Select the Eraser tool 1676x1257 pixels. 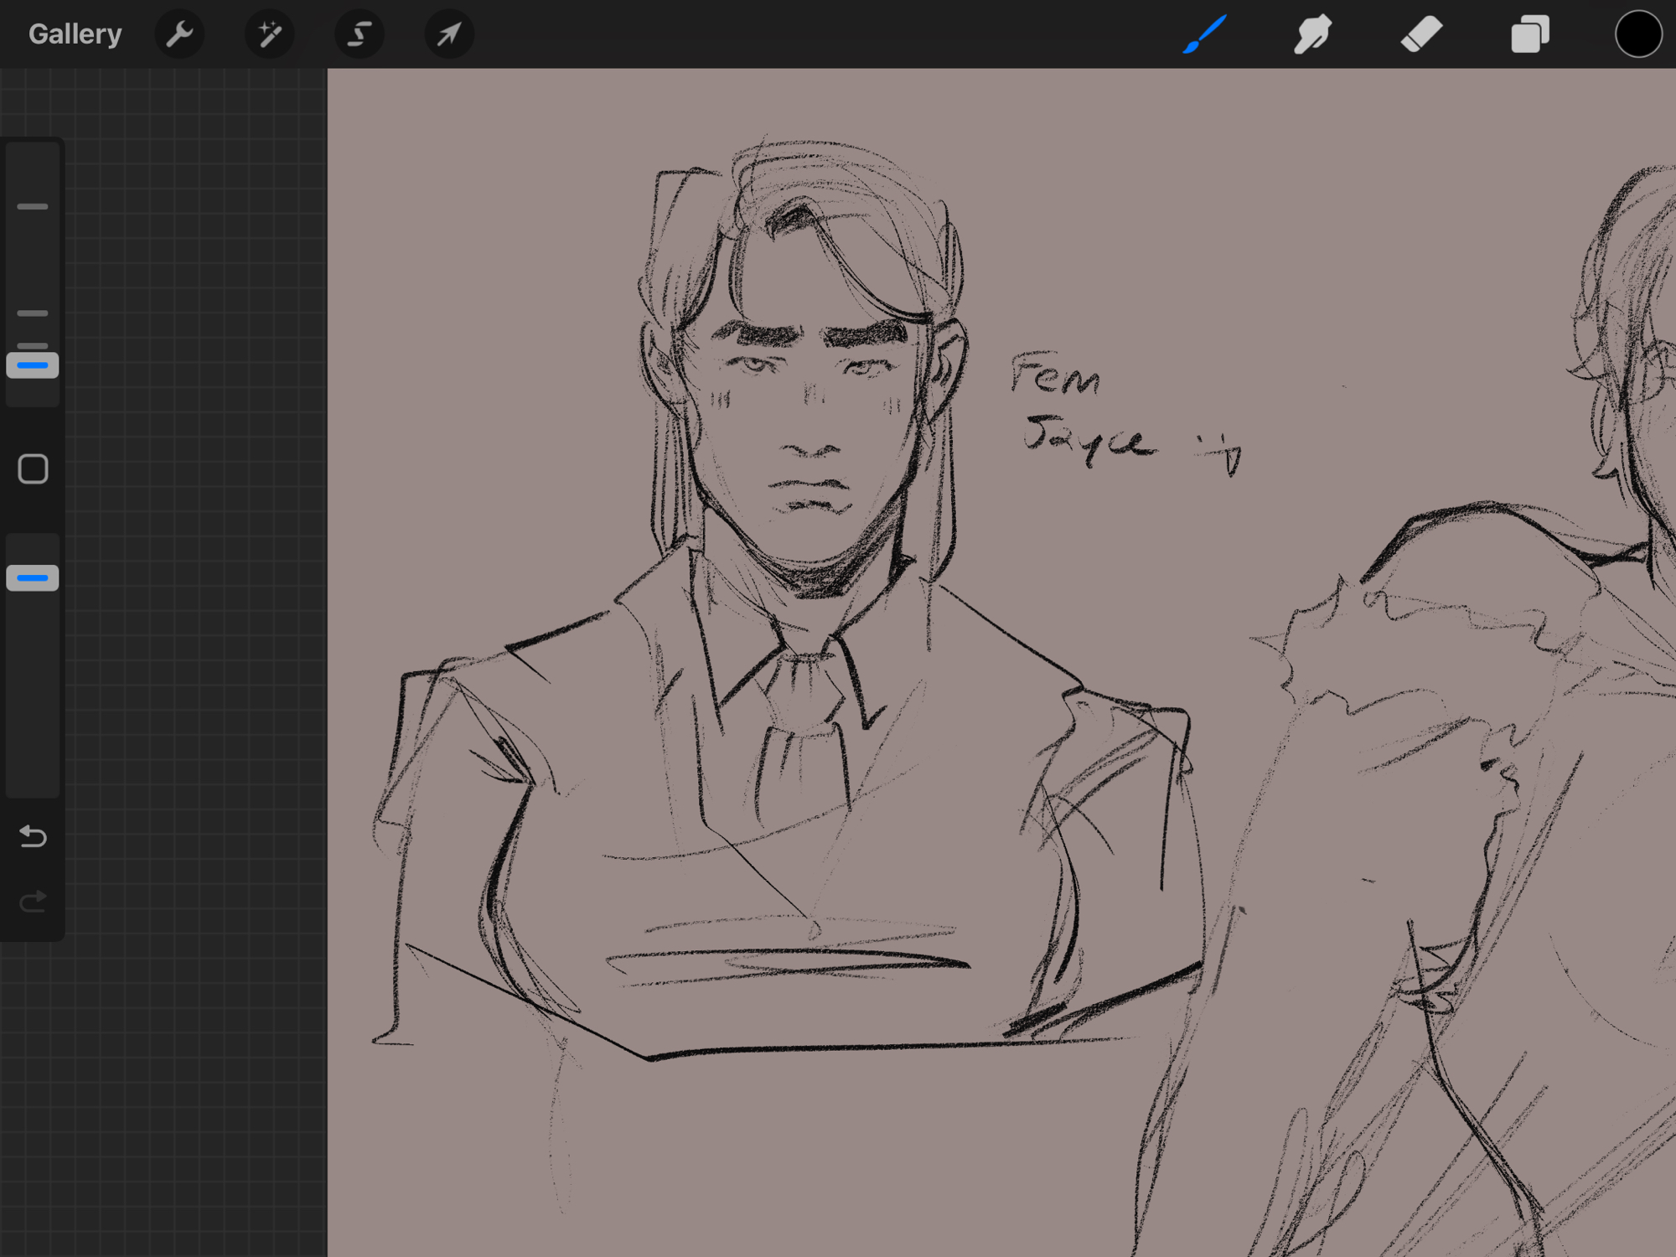1421,34
